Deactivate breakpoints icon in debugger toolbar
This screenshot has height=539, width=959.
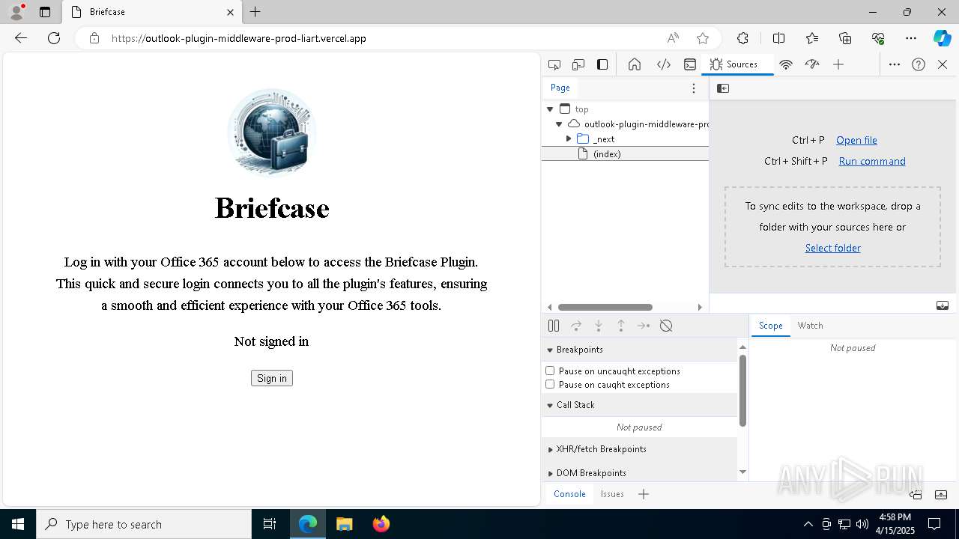click(666, 326)
